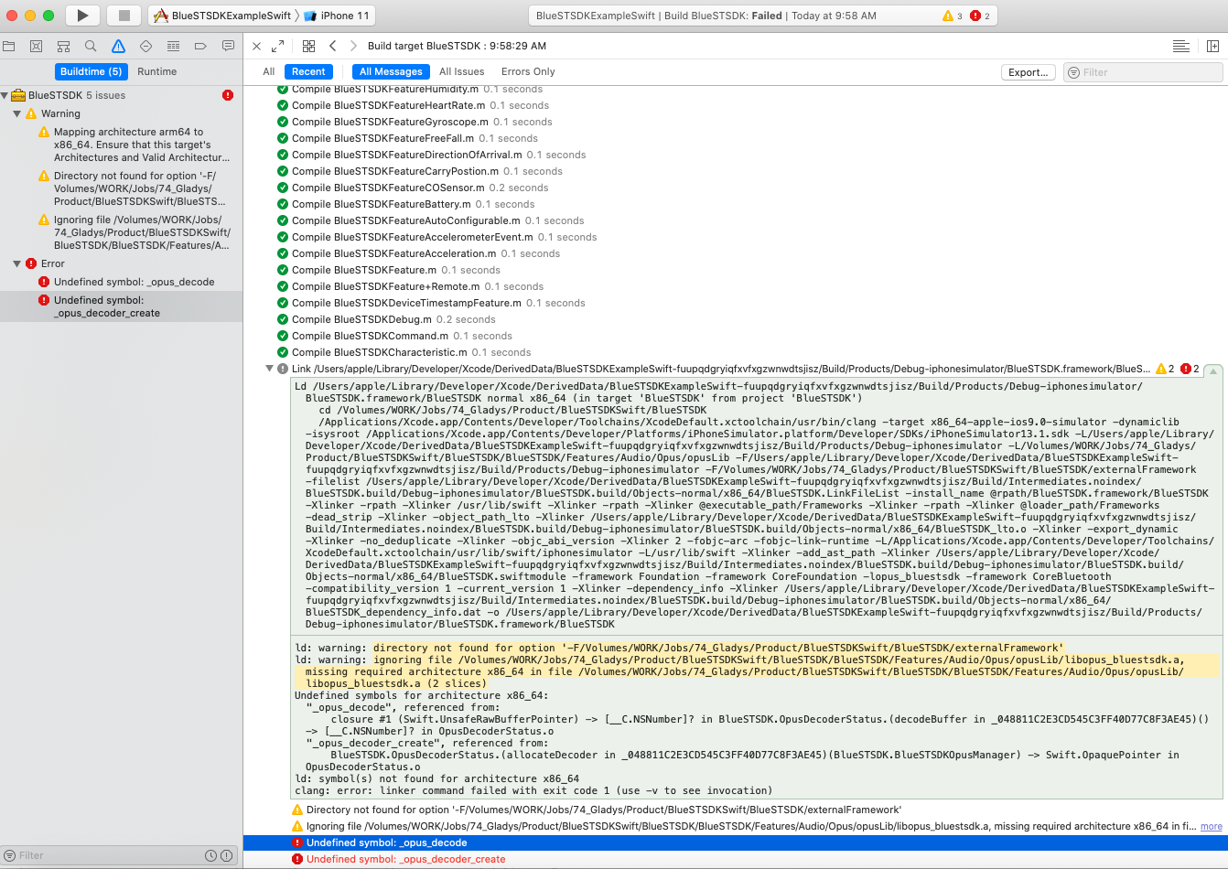The height and width of the screenshot is (869, 1228).
Task: Collapse the Warning group in the issue navigator
Action: pyautogui.click(x=16, y=114)
